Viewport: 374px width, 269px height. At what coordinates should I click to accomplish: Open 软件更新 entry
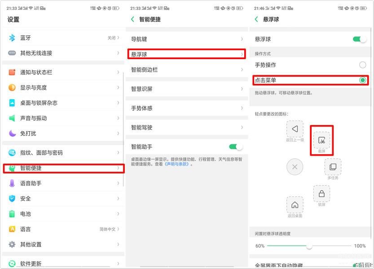[x=63, y=263]
